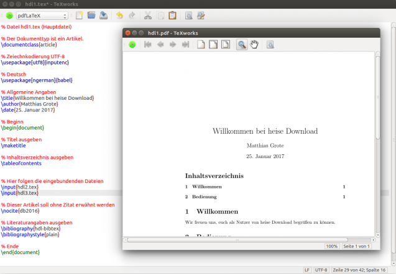Viewport: 396px width, 274px height.
Task: Click the \documentclass{article} line
Action: tap(29, 45)
